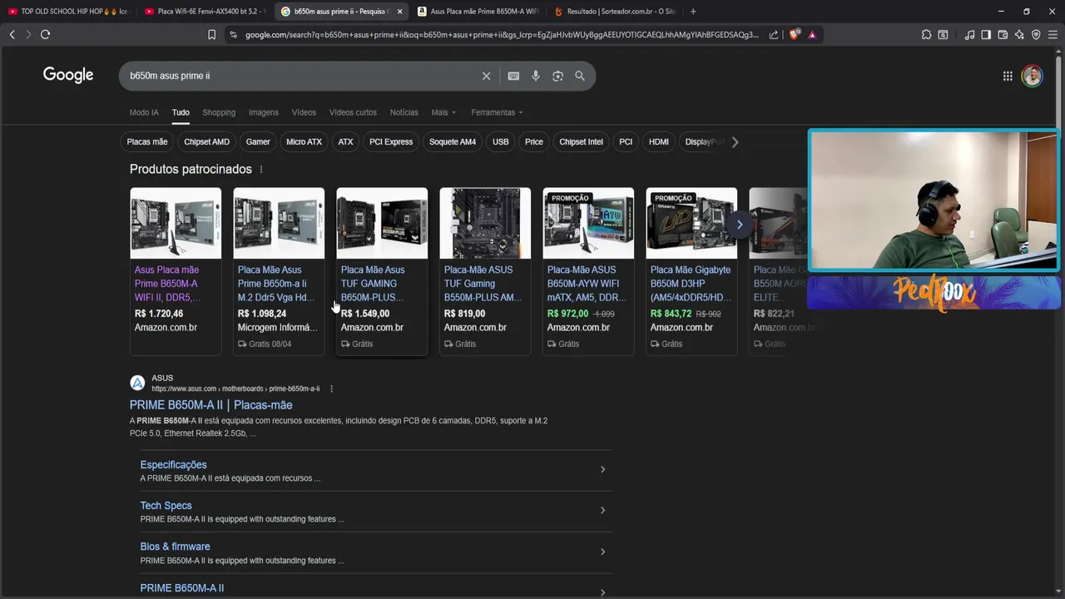Open the Bios & firmware link
The height and width of the screenshot is (599, 1065).
click(x=175, y=547)
